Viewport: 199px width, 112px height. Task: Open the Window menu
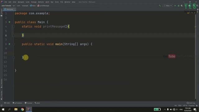coord(67,2)
